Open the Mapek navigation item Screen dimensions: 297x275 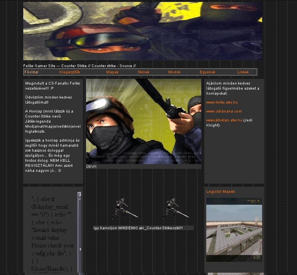click(112, 72)
